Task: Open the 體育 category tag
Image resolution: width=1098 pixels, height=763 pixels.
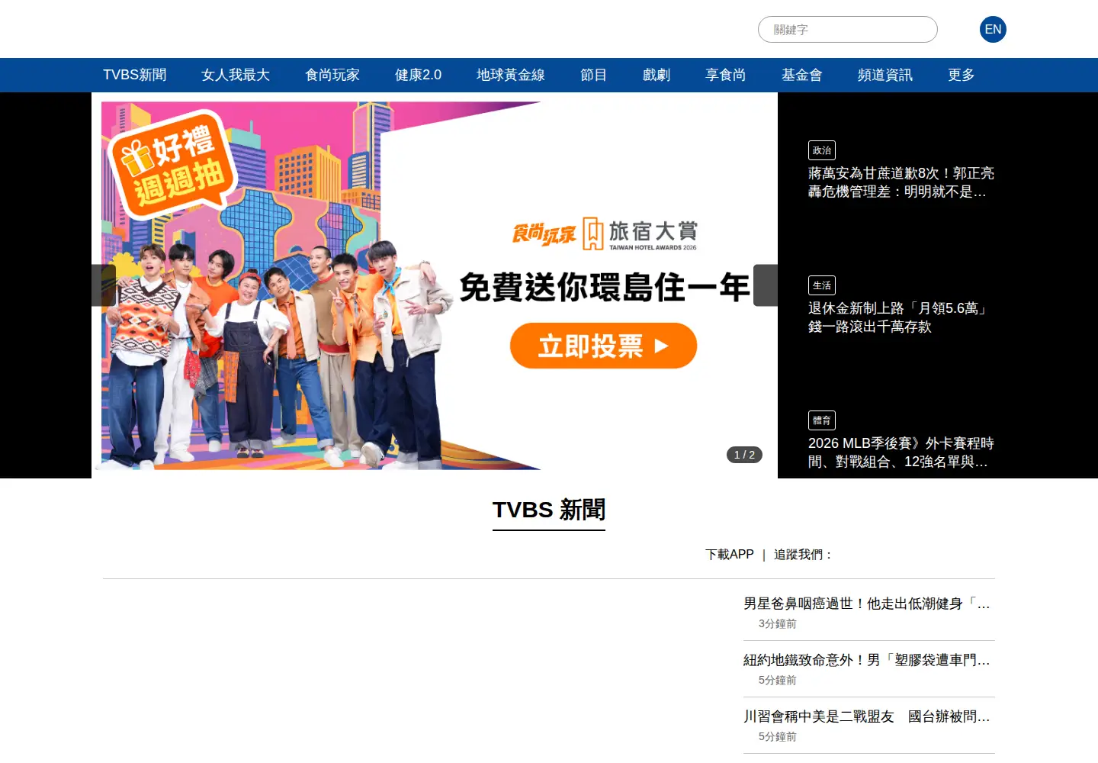Action: click(x=822, y=420)
